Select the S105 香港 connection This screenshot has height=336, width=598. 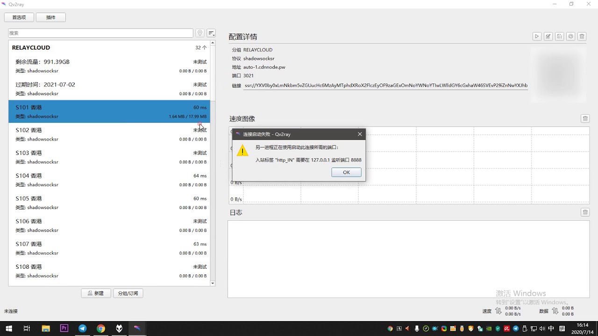(x=109, y=203)
